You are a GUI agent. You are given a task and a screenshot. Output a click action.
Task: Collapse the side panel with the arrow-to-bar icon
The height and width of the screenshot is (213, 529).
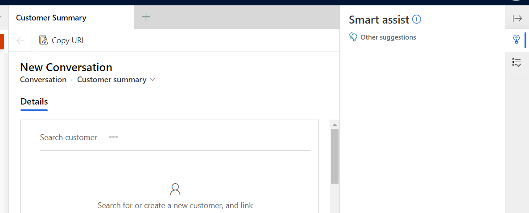coord(517,18)
